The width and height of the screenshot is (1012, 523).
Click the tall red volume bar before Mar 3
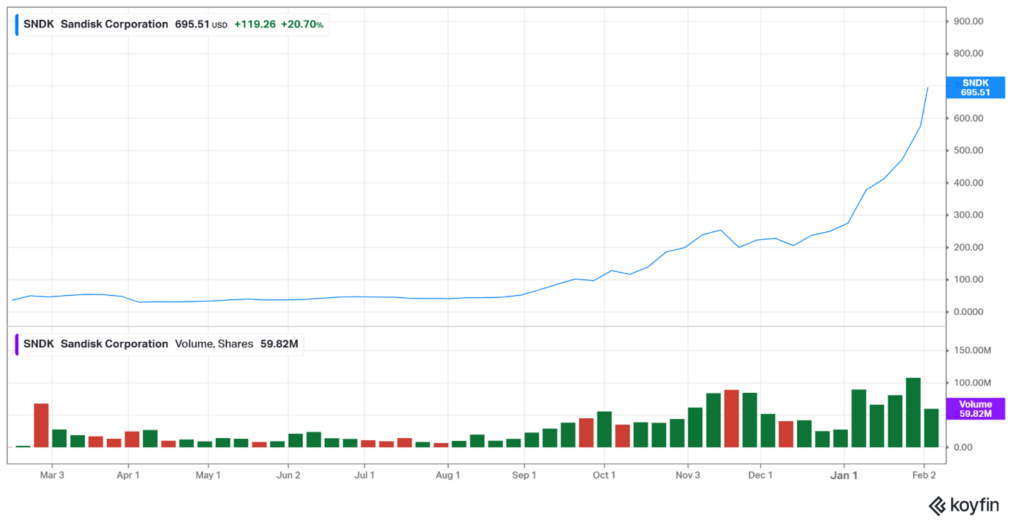42,425
